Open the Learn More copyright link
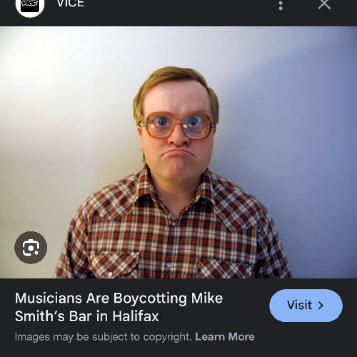Screen dimensions: 357x357 coord(225,336)
